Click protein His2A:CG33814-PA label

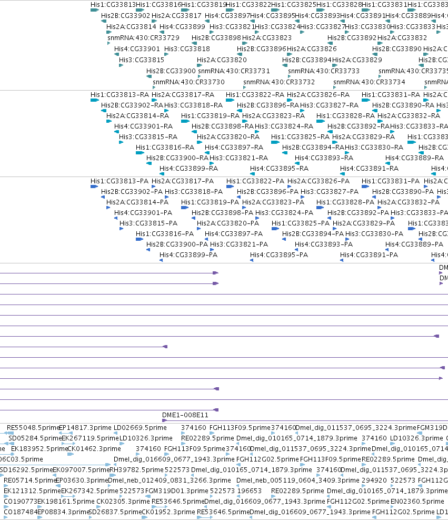coord(137,202)
